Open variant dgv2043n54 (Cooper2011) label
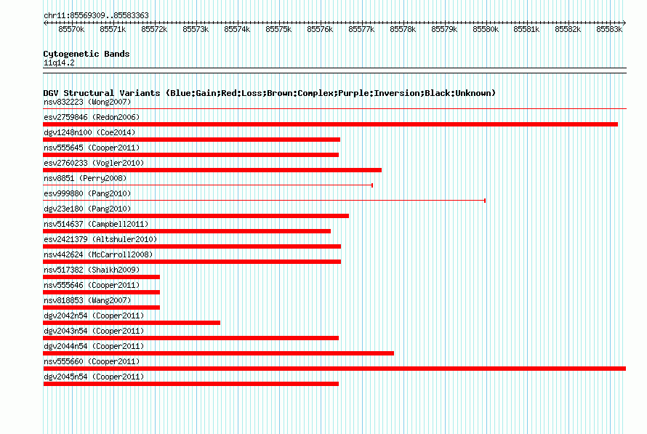647x434 pixels. pyautogui.click(x=94, y=331)
